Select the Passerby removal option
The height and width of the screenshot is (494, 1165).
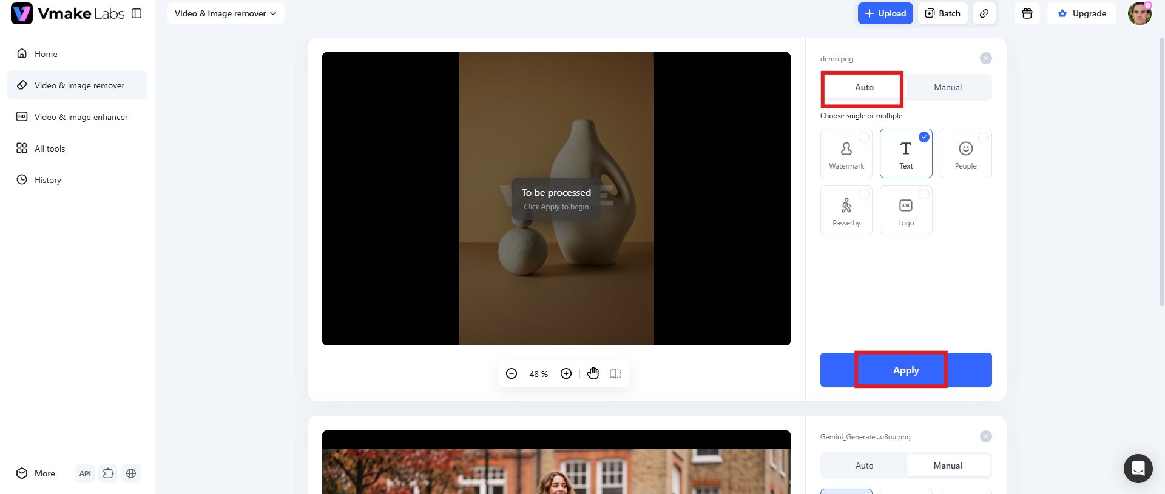click(846, 210)
